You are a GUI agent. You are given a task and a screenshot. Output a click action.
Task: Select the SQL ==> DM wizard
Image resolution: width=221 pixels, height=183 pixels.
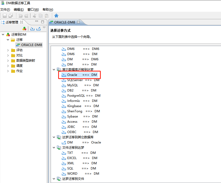79,168
